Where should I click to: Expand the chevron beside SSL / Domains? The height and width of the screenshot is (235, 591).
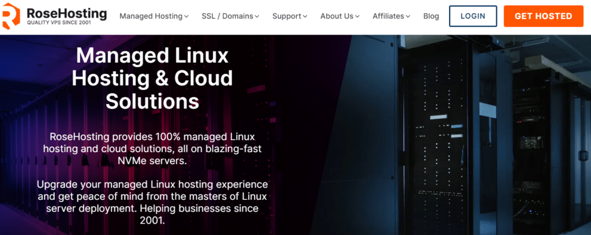click(257, 17)
